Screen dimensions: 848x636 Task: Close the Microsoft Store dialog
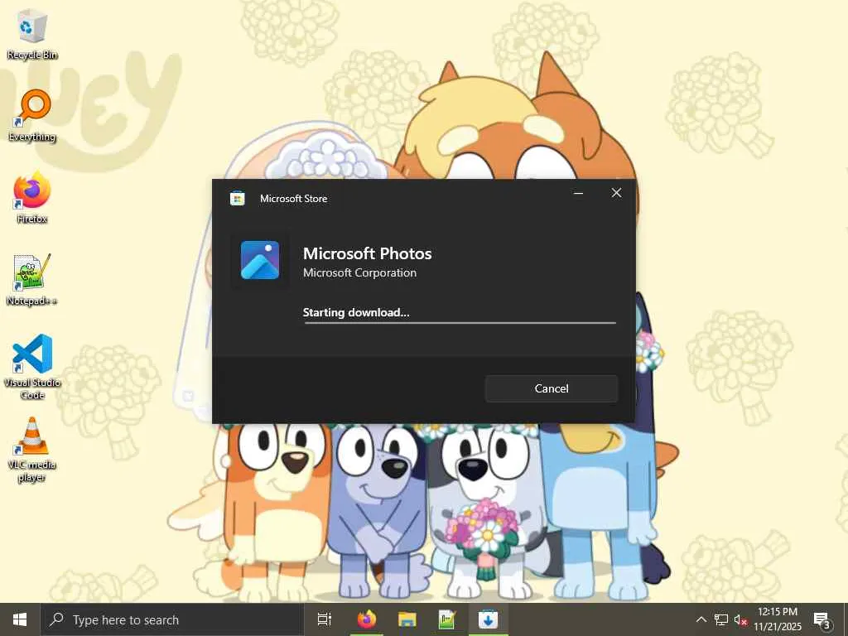(x=616, y=193)
